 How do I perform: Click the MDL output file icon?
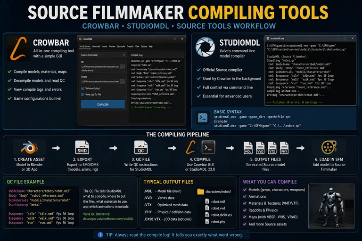(248, 148)
